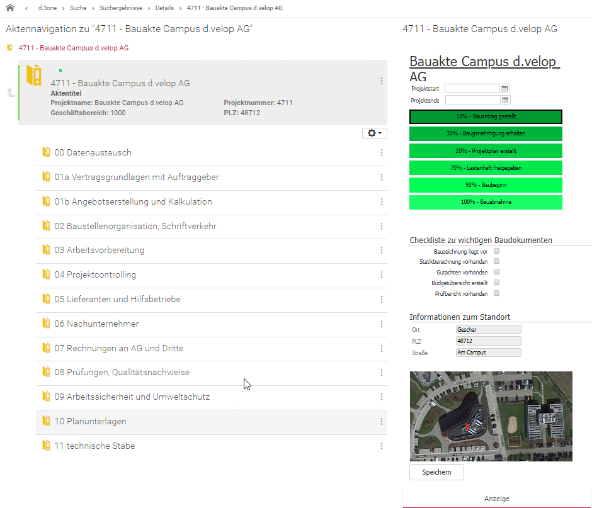
Task: Click the Ort field containing Gescher
Action: click(x=489, y=329)
